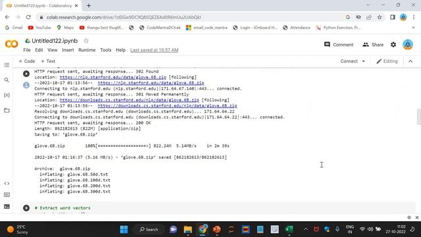The image size is (421, 237).
Task: Open the Edit menu
Action: pos(39,50)
